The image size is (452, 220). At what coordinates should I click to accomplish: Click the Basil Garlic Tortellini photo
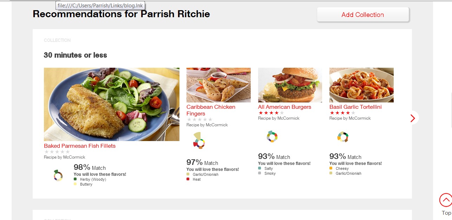point(361,85)
